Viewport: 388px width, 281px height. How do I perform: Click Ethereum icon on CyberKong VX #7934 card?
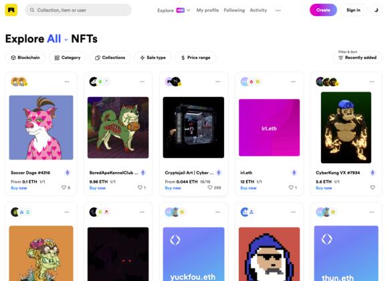373,173
